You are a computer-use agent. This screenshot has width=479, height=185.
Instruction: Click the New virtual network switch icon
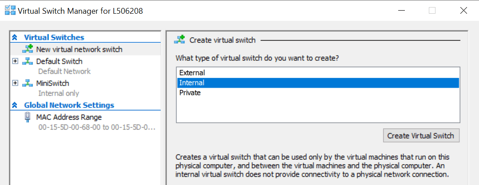coord(28,49)
